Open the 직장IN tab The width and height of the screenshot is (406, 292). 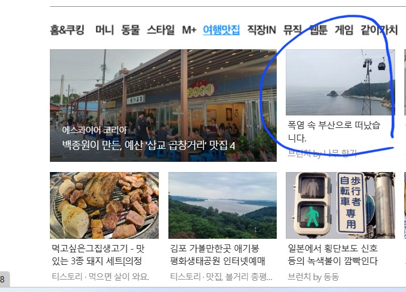[x=261, y=30]
